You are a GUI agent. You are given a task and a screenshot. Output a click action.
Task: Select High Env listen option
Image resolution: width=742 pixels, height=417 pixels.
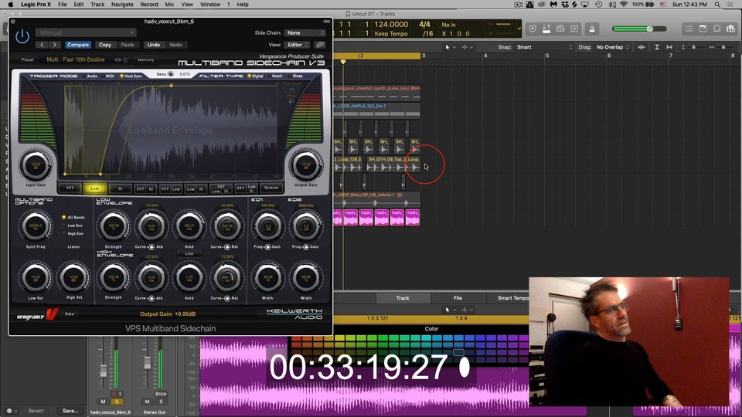[73, 233]
